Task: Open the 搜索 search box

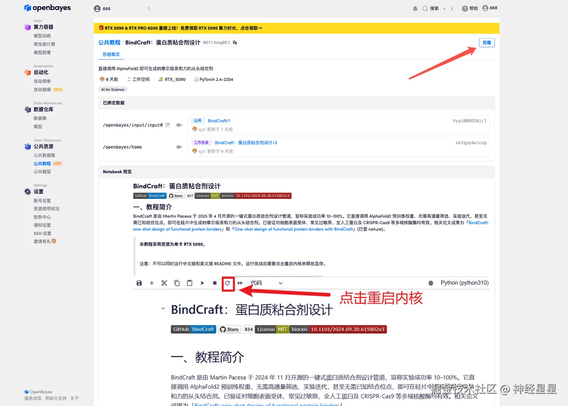Action: [438, 8]
